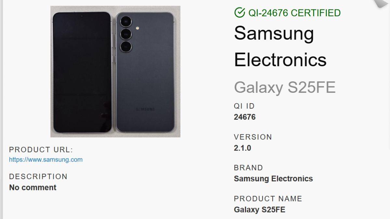Image resolution: width=390 pixels, height=219 pixels.
Task: Click the QI ID value 24676
Action: [x=245, y=117]
